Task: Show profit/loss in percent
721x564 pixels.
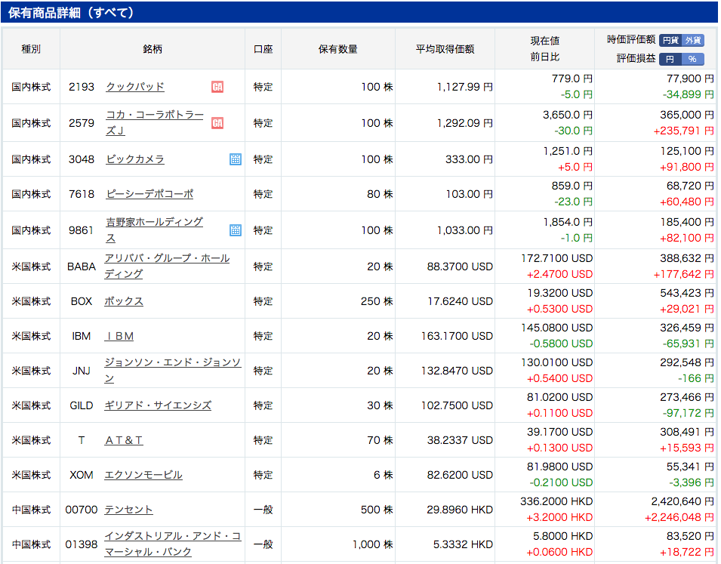Action: [693, 59]
